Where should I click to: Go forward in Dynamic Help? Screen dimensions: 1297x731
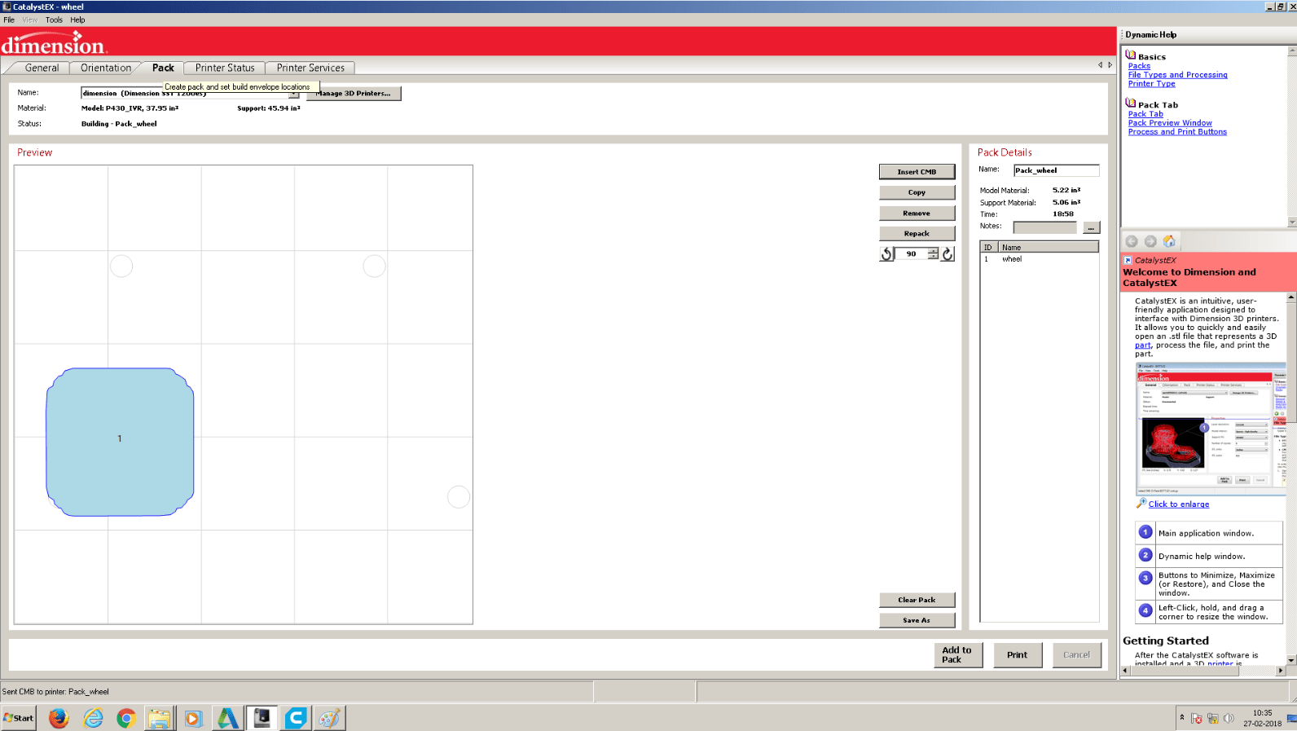coord(1150,241)
